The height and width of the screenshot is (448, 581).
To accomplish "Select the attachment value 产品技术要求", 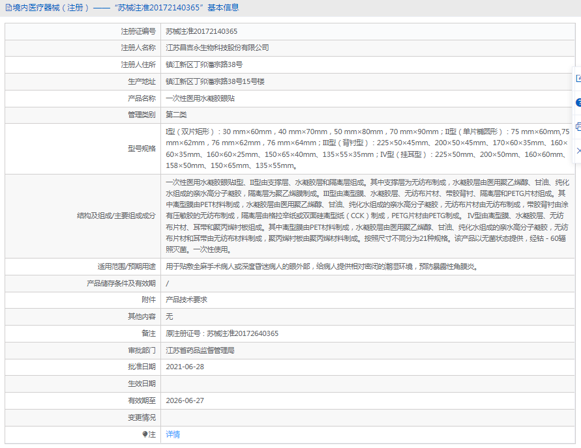I will click(186, 300).
